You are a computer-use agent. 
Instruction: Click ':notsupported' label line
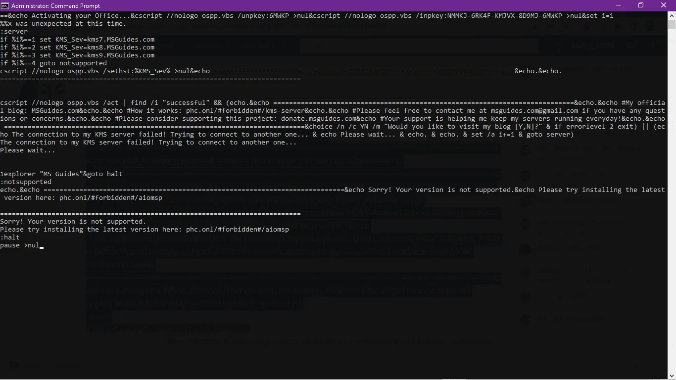(26, 182)
